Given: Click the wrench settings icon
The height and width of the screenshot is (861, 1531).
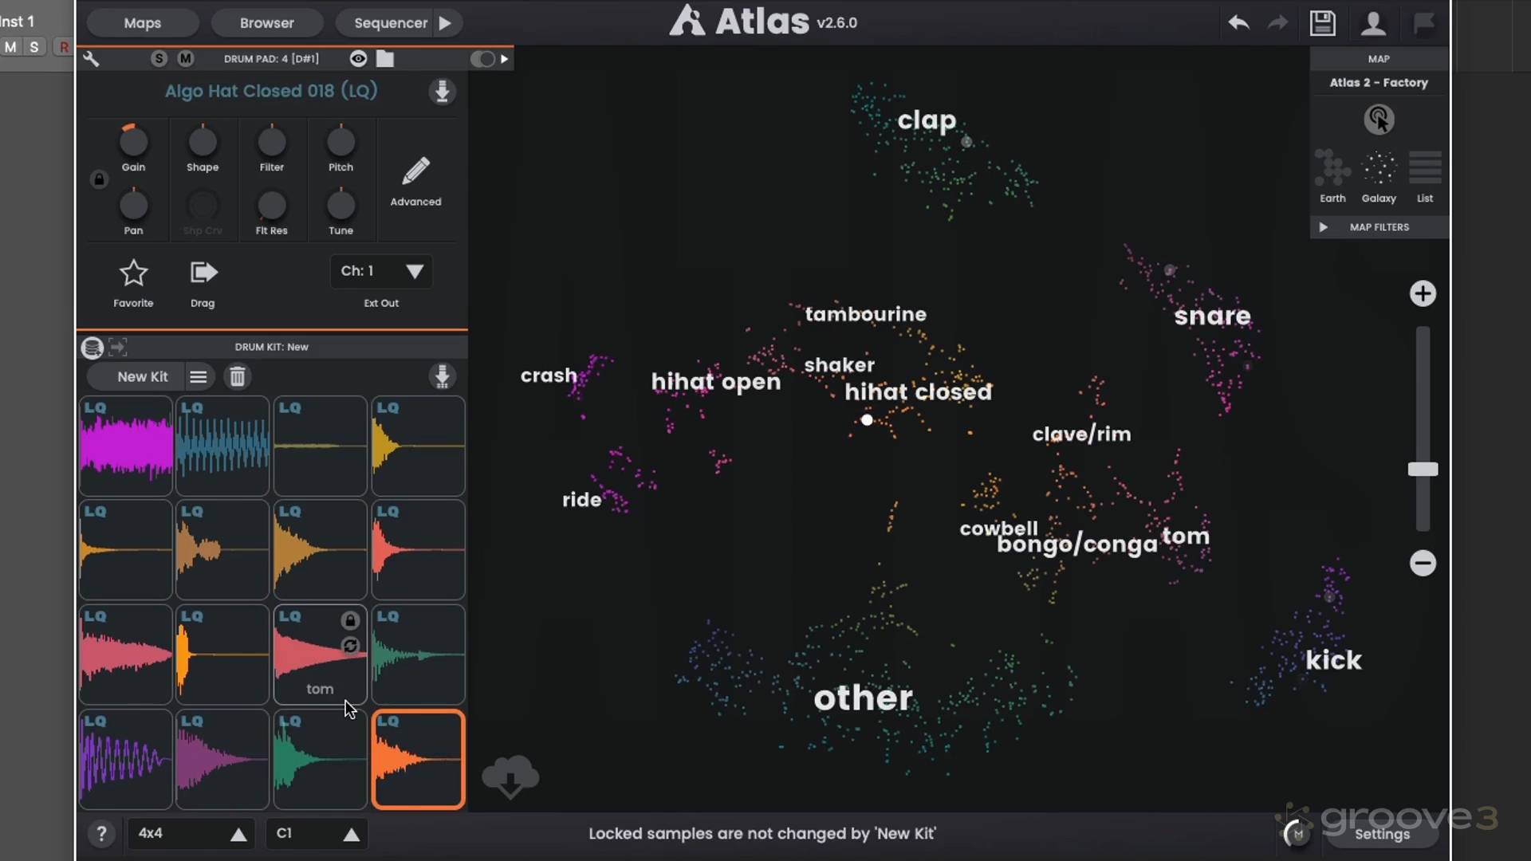Looking at the screenshot, I should pos(91,58).
